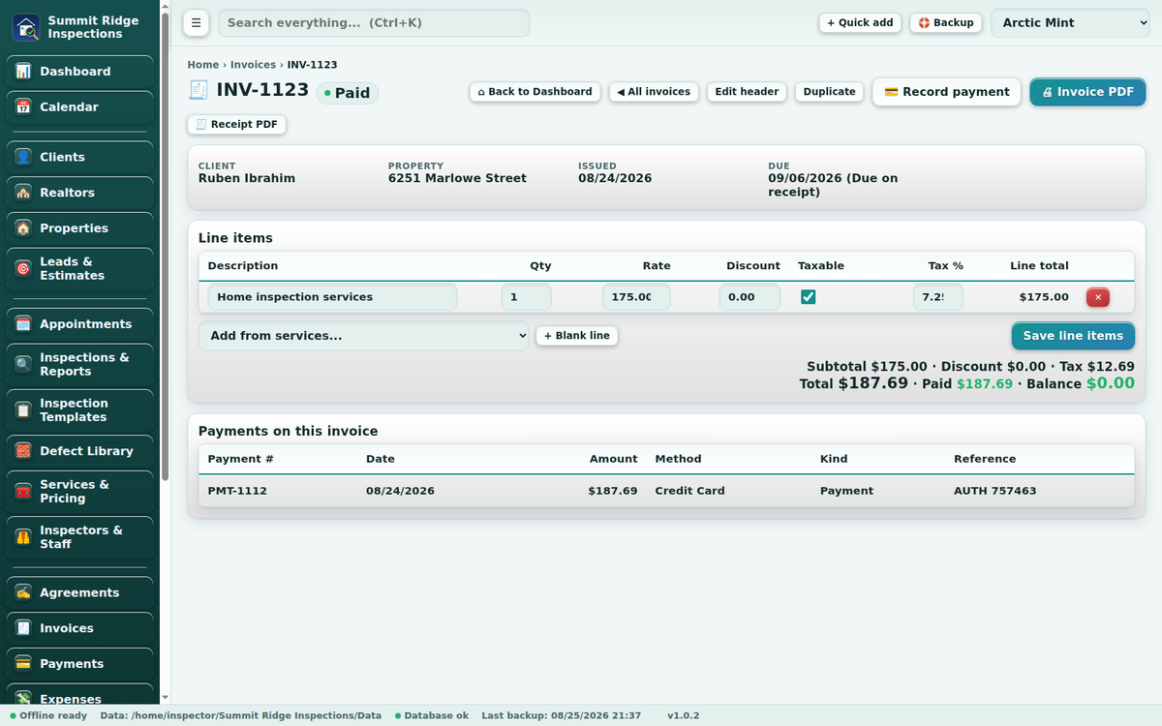Go to Invoices breadcrumb link
The height and width of the screenshot is (726, 1162).
pyautogui.click(x=253, y=65)
